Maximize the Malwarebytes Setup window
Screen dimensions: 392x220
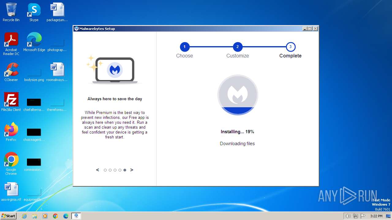coord(310,29)
